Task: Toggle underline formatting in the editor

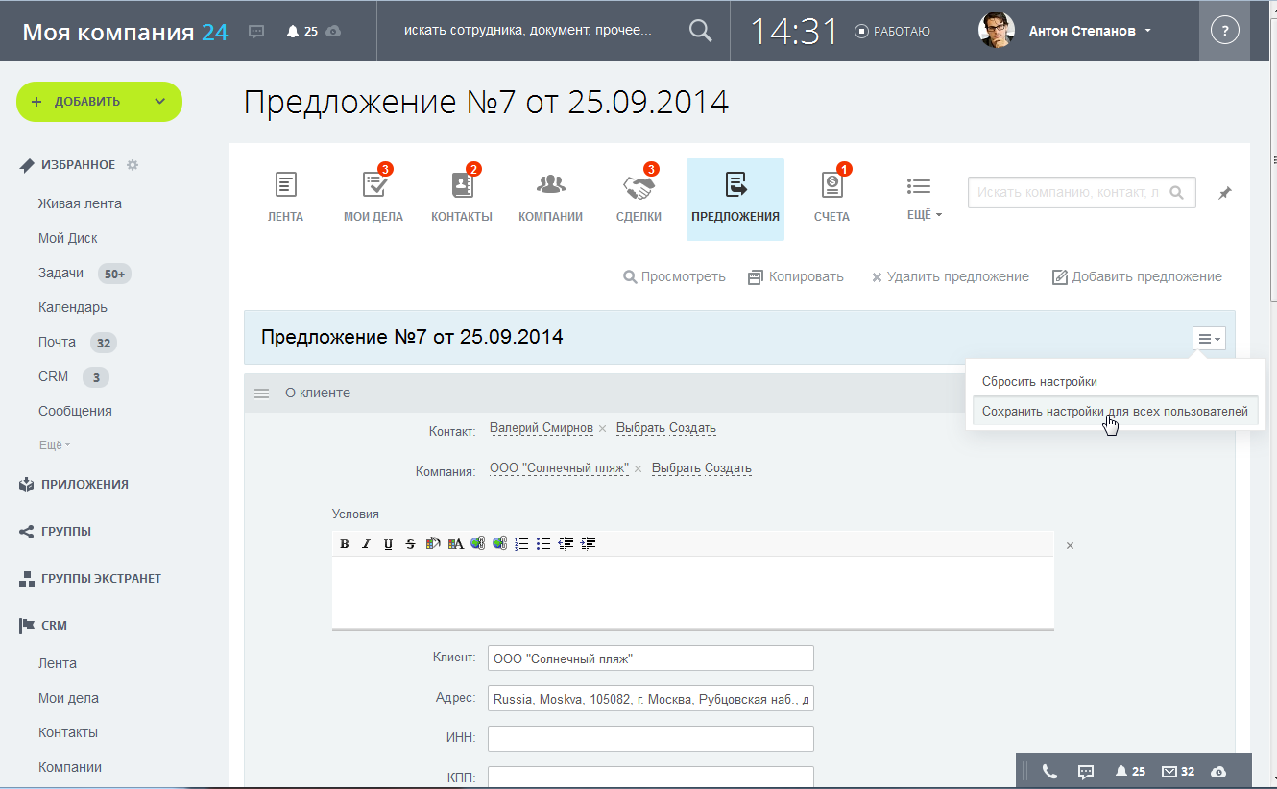Action: pyautogui.click(x=388, y=544)
